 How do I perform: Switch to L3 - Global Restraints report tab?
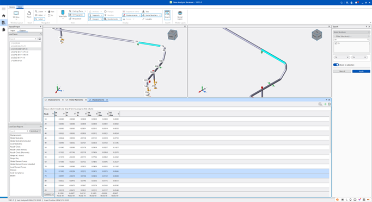pyautogui.click(x=75, y=100)
